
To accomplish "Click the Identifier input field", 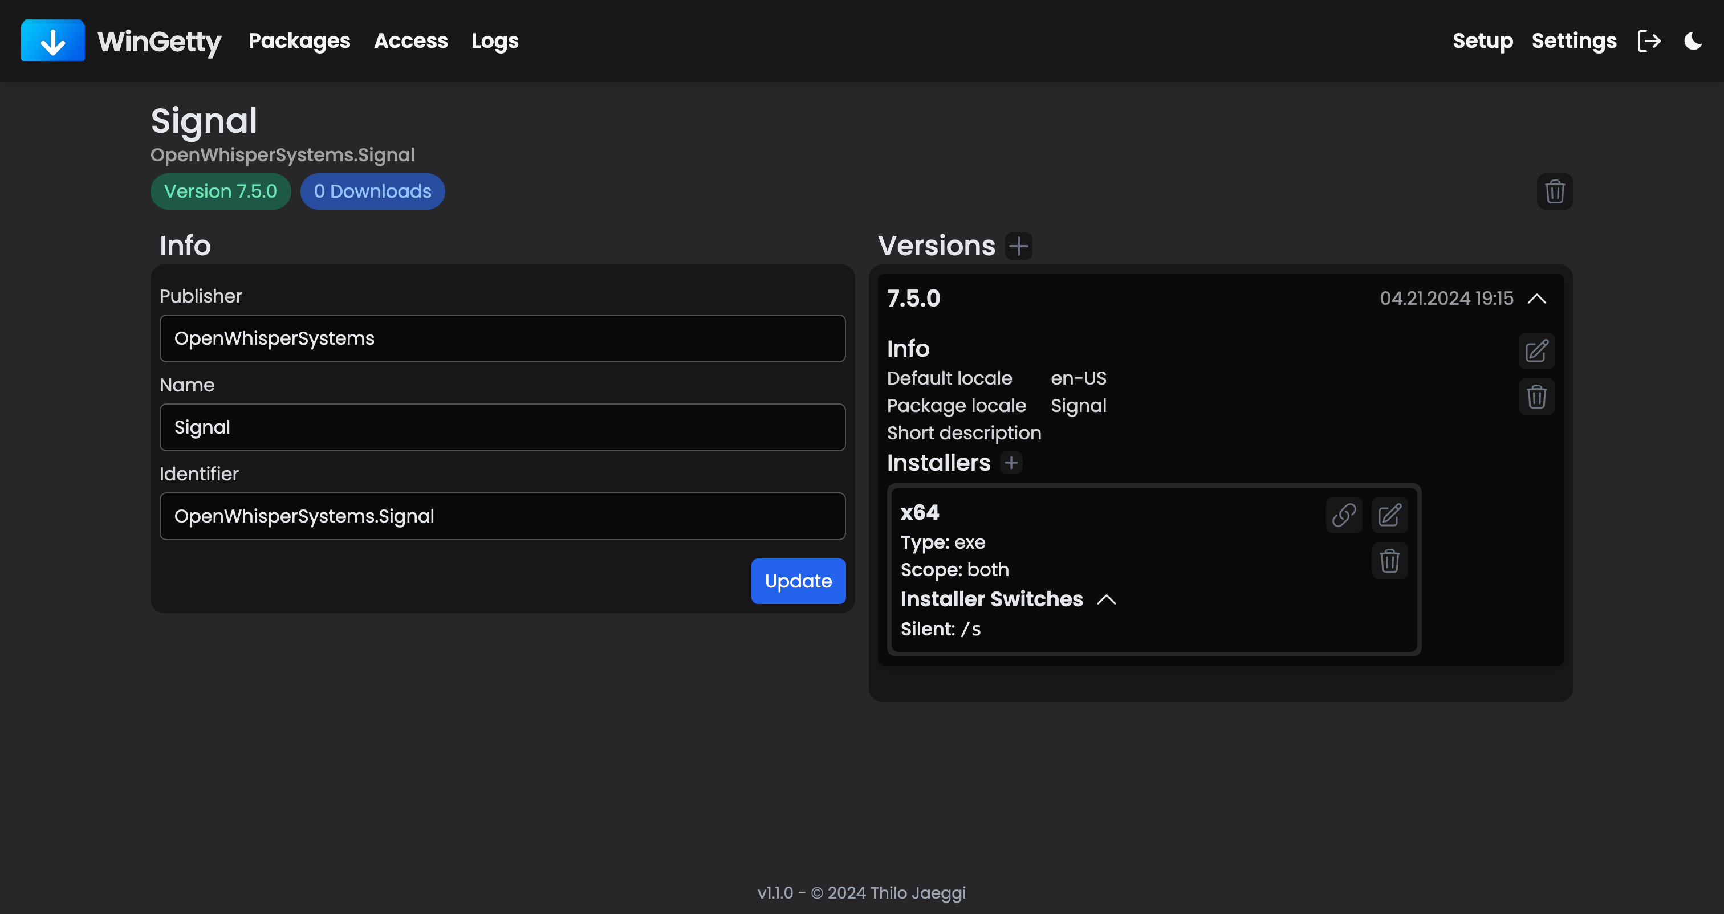I will (x=503, y=517).
